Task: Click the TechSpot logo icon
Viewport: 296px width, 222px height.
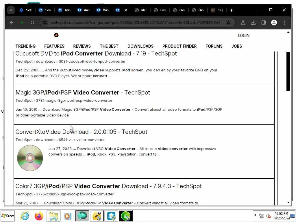Action: (x=56, y=35)
